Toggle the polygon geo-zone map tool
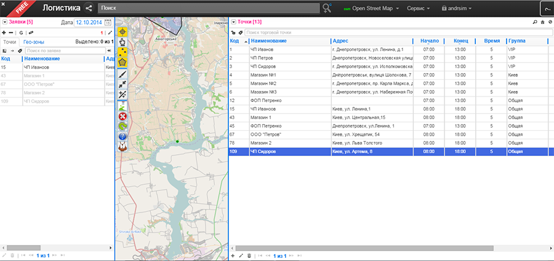The image size is (554, 261). tap(122, 63)
